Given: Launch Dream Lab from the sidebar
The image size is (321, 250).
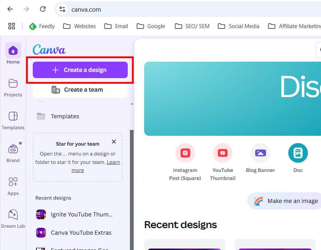Looking at the screenshot, I should [x=13, y=215].
